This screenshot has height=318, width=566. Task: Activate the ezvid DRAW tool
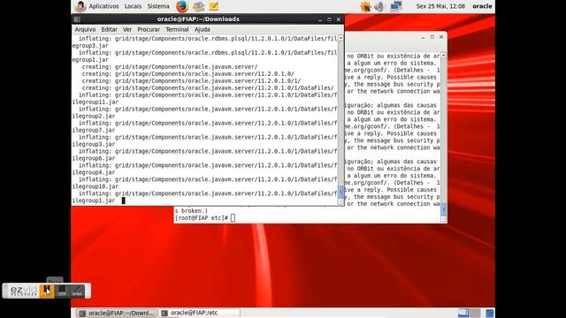[x=77, y=291]
